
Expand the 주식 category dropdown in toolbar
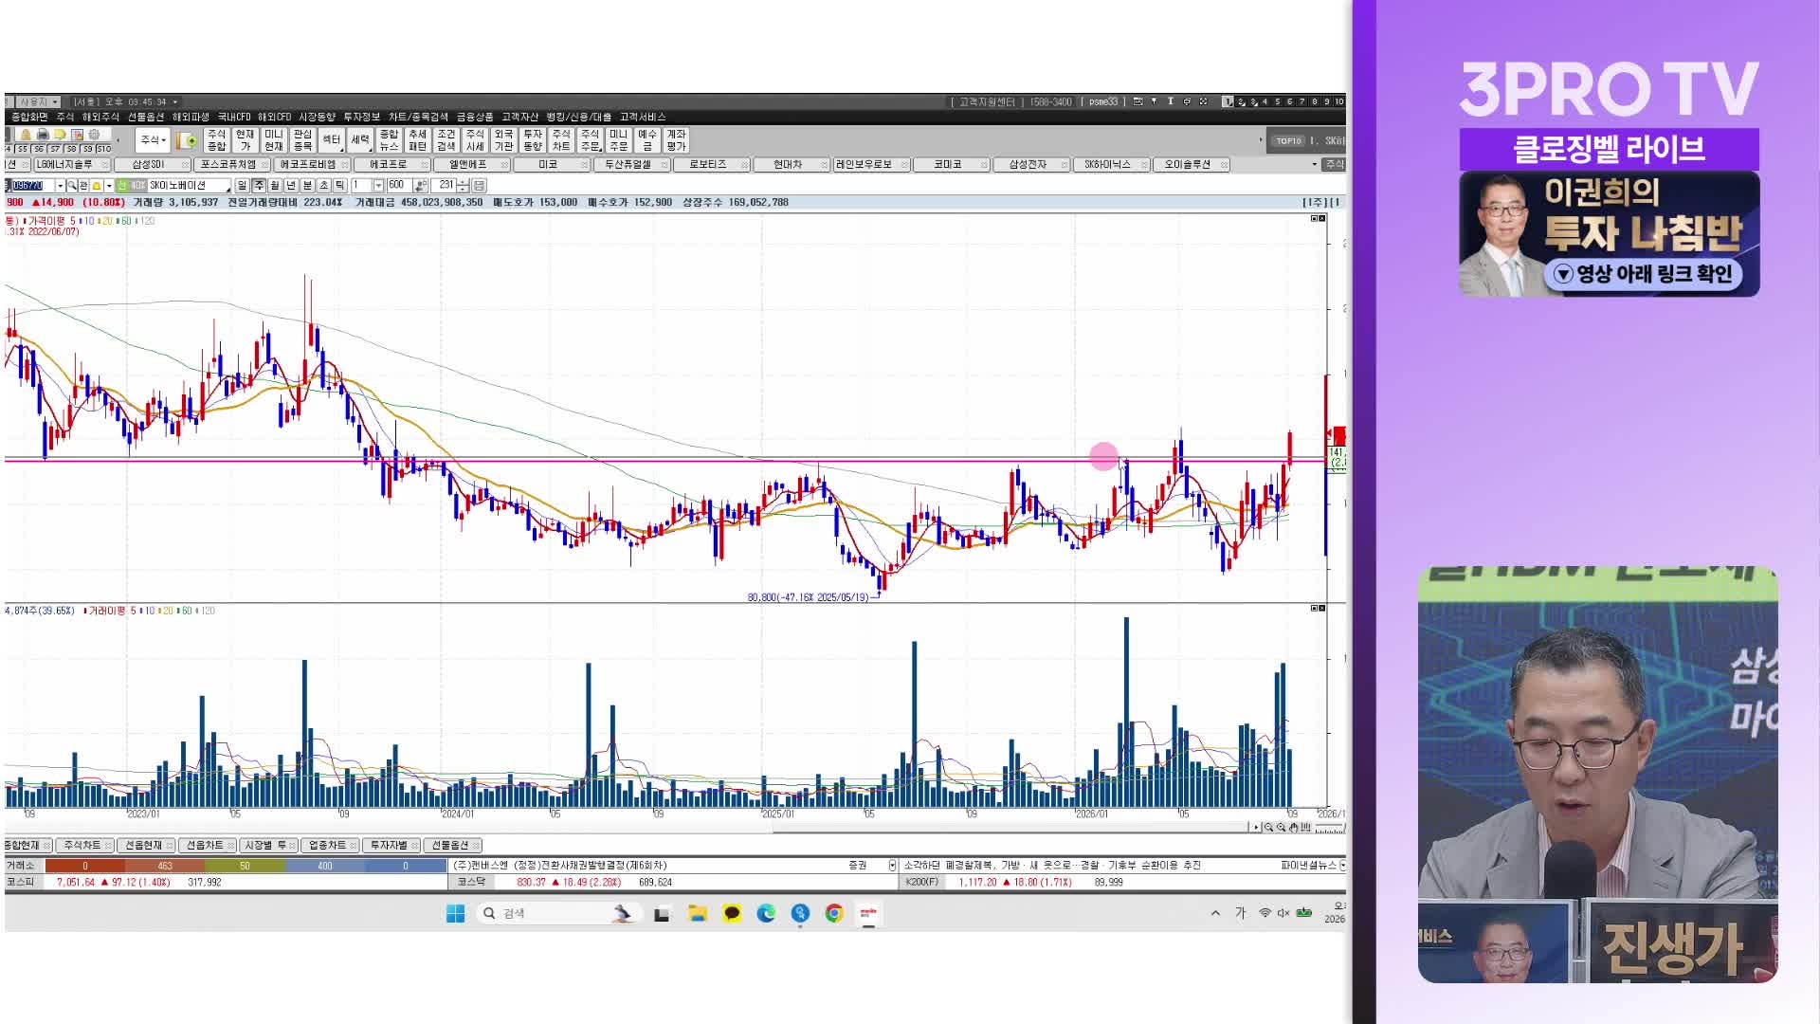[x=153, y=140]
